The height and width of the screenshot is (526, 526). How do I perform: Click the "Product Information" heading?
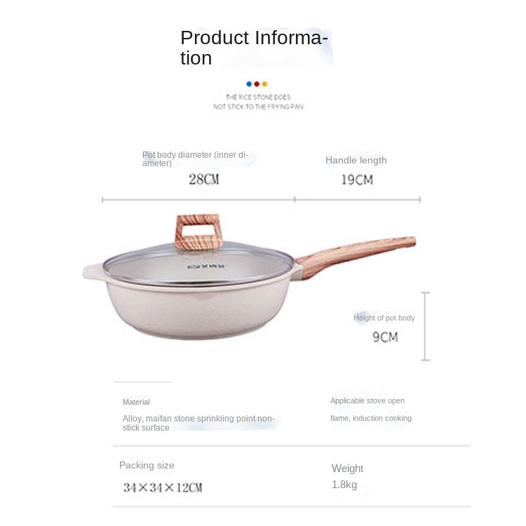(254, 47)
